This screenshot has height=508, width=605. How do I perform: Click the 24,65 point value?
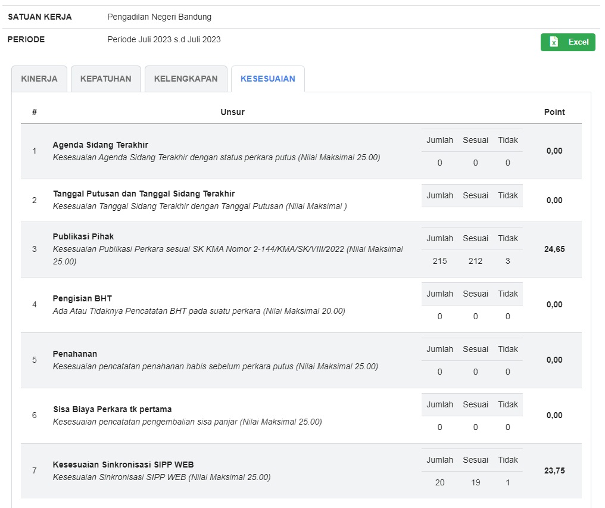[554, 249]
